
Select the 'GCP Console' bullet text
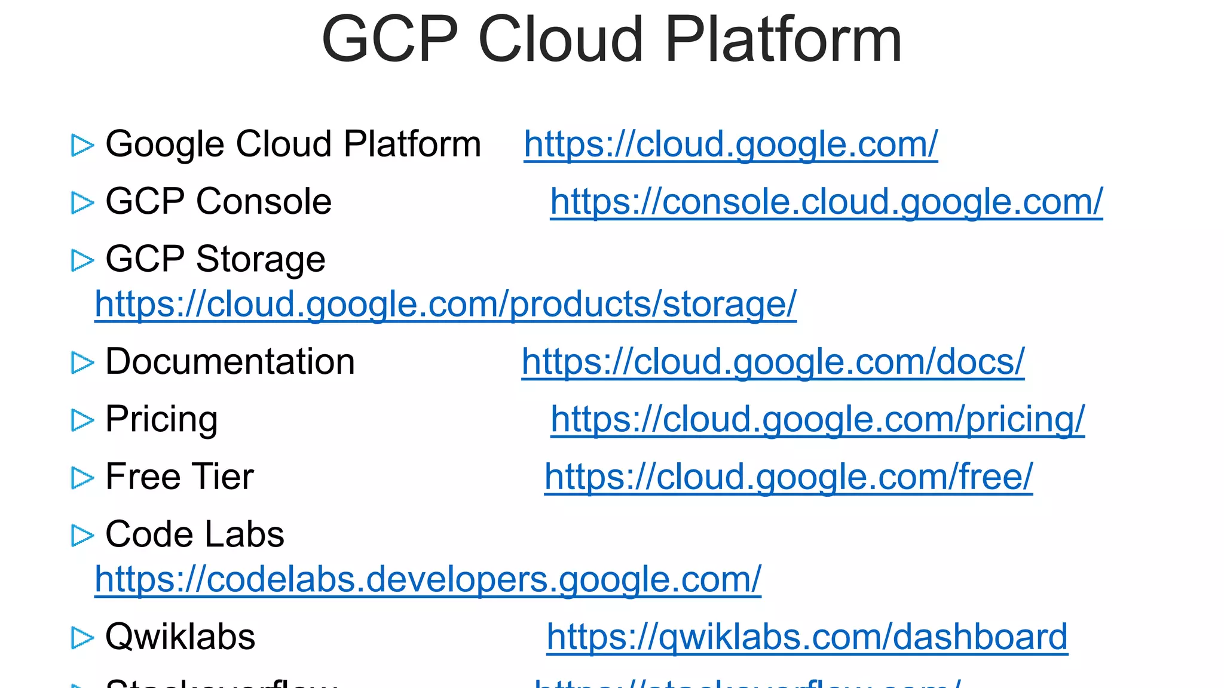218,201
